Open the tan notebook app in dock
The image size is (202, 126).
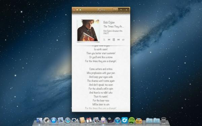coord(82,120)
